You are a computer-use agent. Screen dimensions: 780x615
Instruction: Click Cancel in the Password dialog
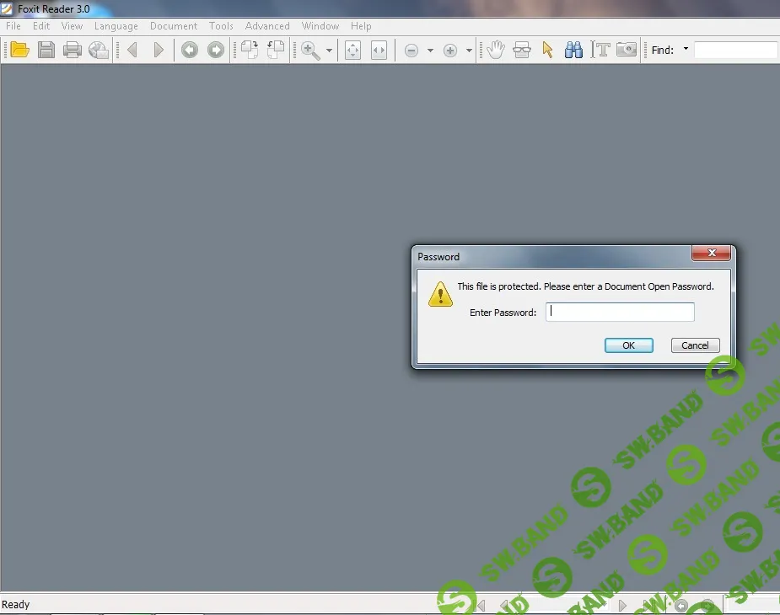coord(695,345)
